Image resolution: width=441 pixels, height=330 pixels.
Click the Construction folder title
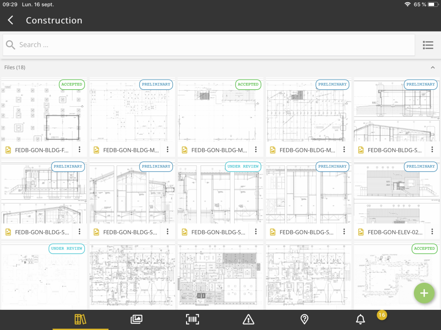pos(54,21)
